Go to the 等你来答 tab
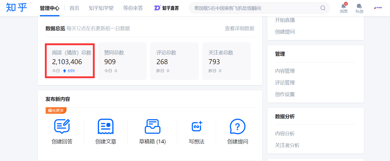The width and height of the screenshot is (390, 161). point(133,8)
